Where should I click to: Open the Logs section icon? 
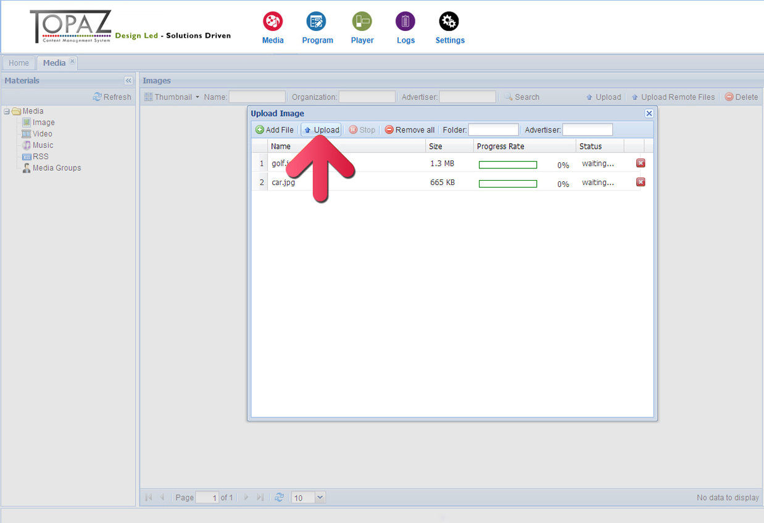tap(405, 22)
